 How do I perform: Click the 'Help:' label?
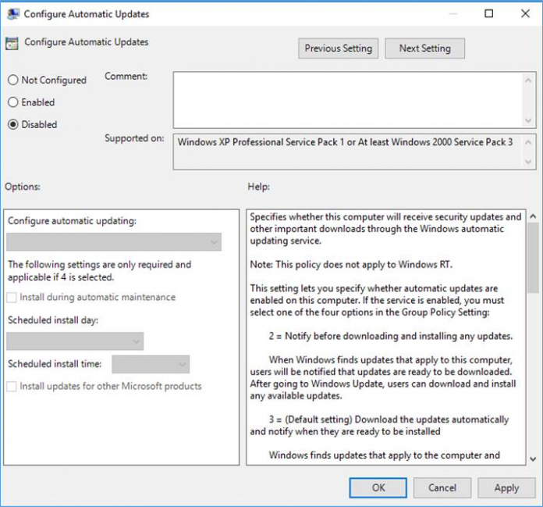[258, 187]
